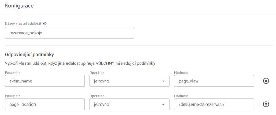Screen dimensions: 276x115
Task: Click the Parametr label above event_name
Action: pos(12,73)
